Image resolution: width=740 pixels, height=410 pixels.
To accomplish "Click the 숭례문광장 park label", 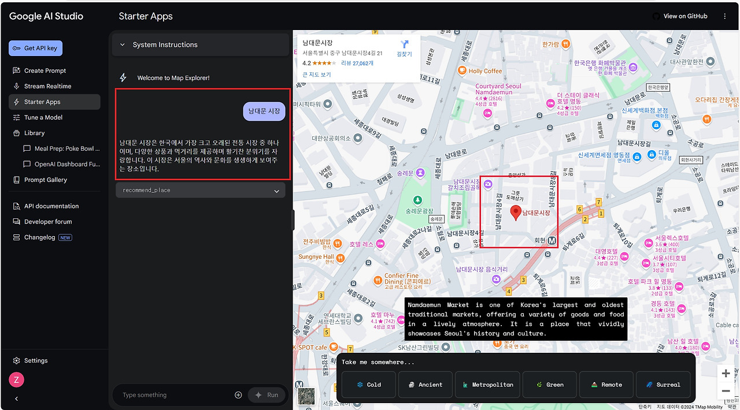I will pos(420,211).
